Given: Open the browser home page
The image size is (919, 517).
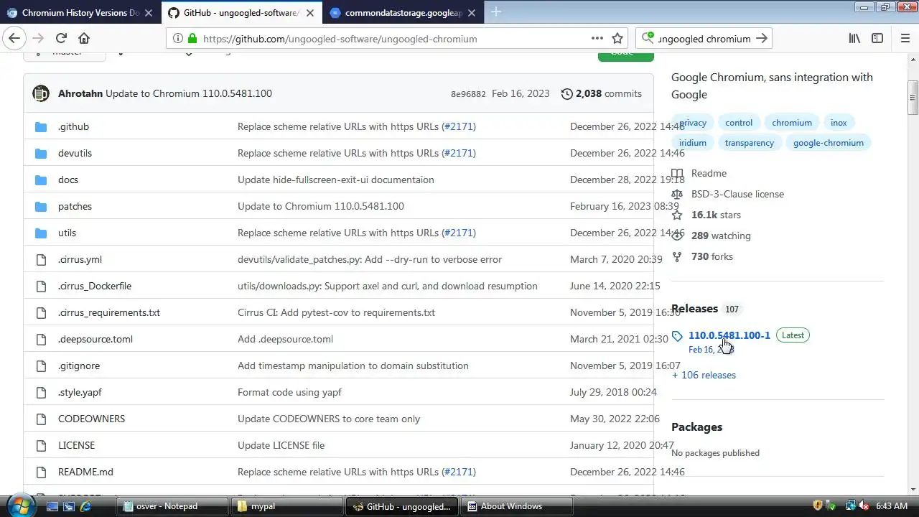Looking at the screenshot, I should [x=84, y=39].
